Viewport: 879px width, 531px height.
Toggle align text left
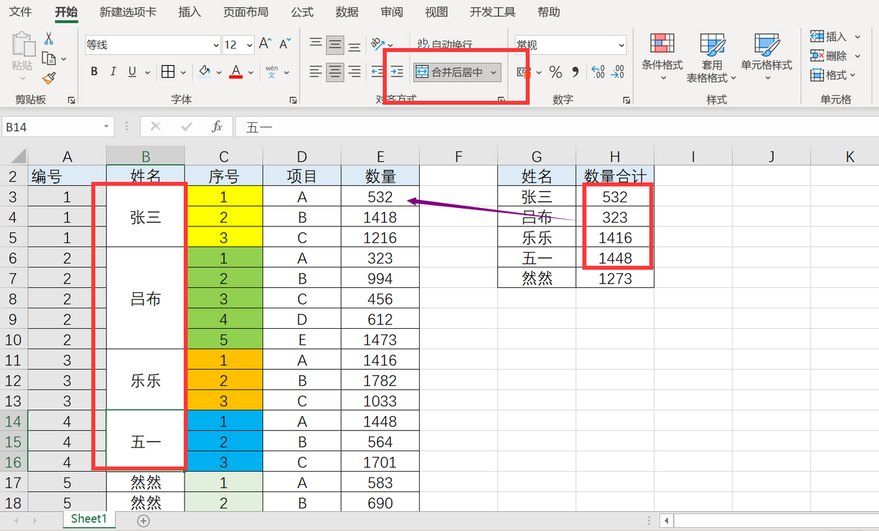[316, 72]
